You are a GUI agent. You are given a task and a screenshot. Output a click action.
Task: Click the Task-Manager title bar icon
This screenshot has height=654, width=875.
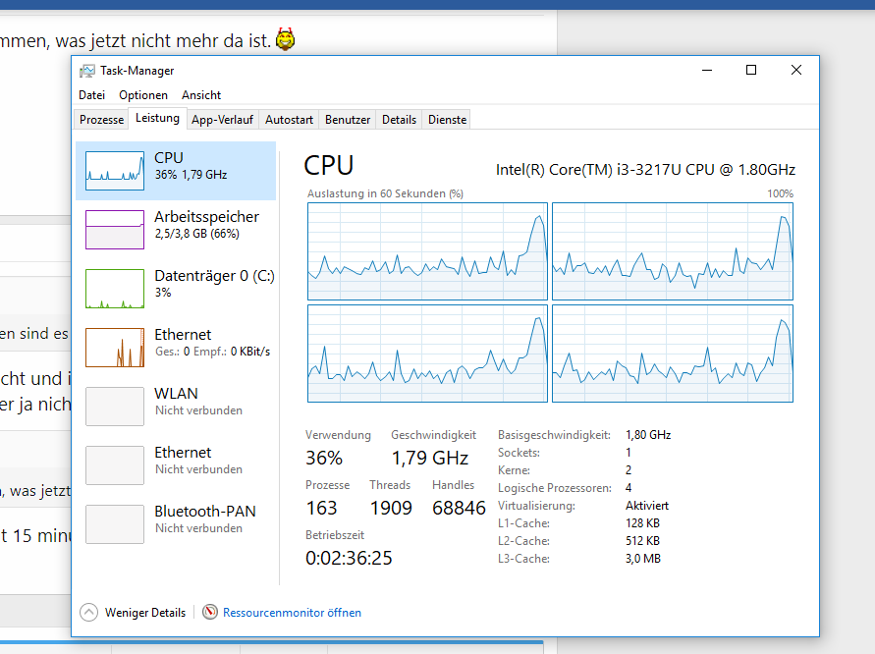(87, 71)
